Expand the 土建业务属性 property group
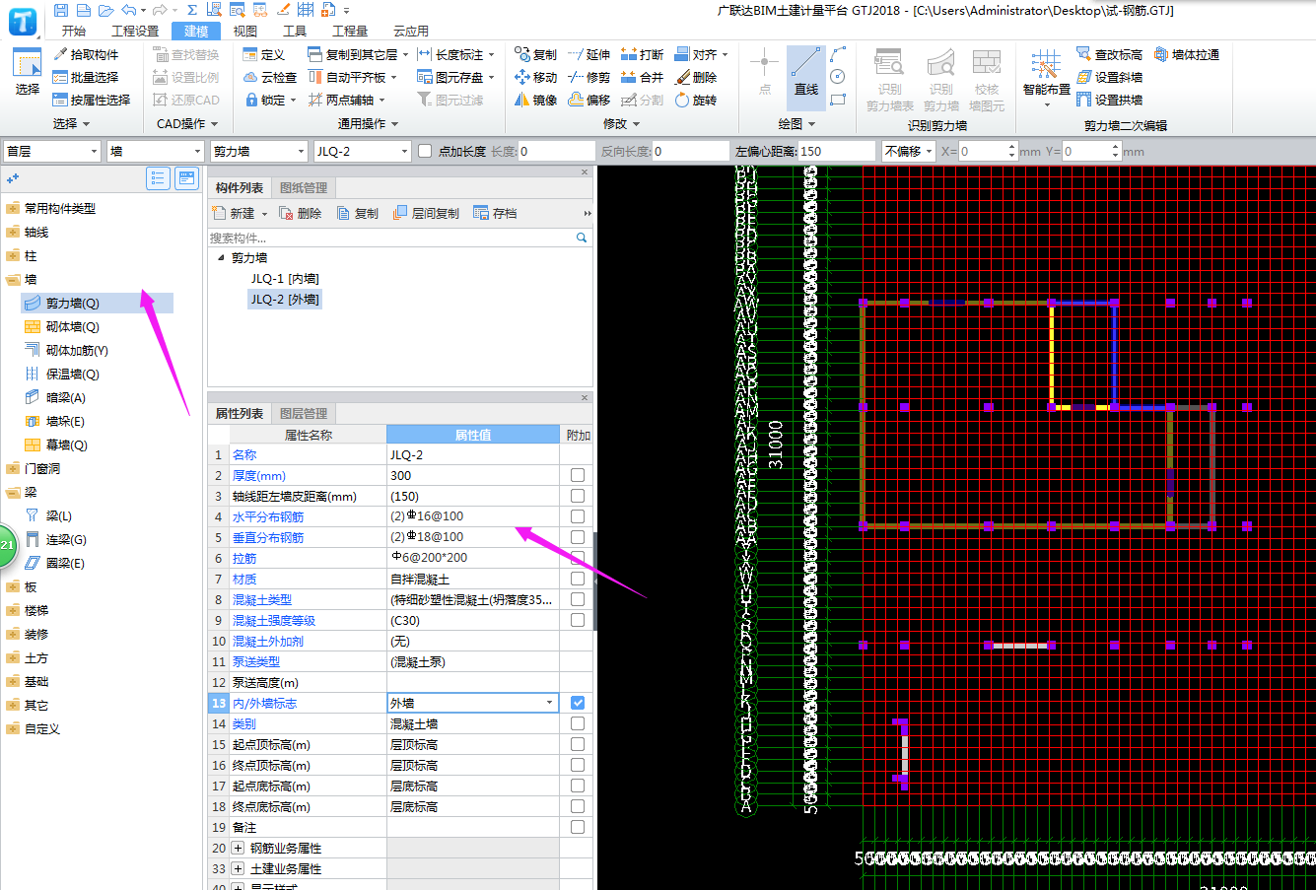 238,868
